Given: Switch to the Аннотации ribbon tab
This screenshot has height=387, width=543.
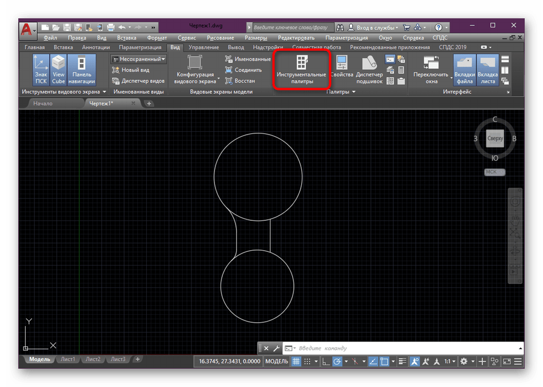Looking at the screenshot, I should 97,48.
